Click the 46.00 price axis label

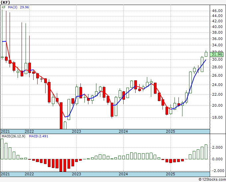click(217, 11)
